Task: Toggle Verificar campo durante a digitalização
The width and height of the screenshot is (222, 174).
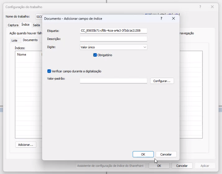Action: [x=49, y=71]
